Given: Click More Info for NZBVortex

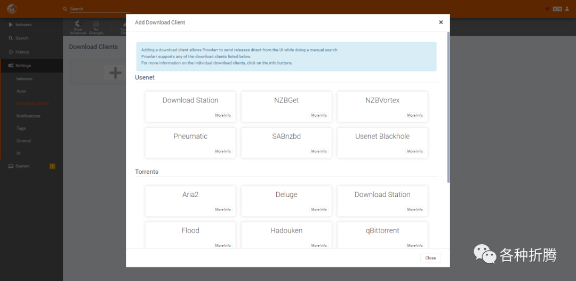Looking at the screenshot, I should tap(415, 115).
